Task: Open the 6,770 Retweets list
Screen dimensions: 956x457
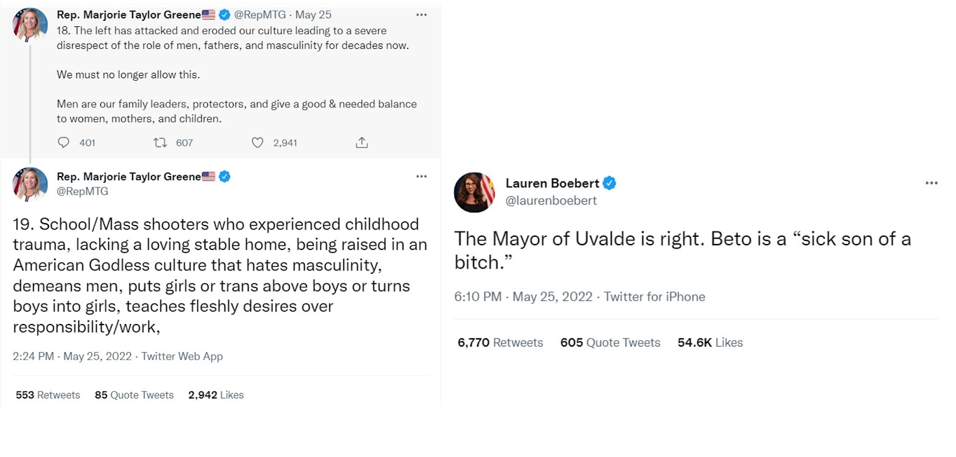Action: [x=500, y=342]
